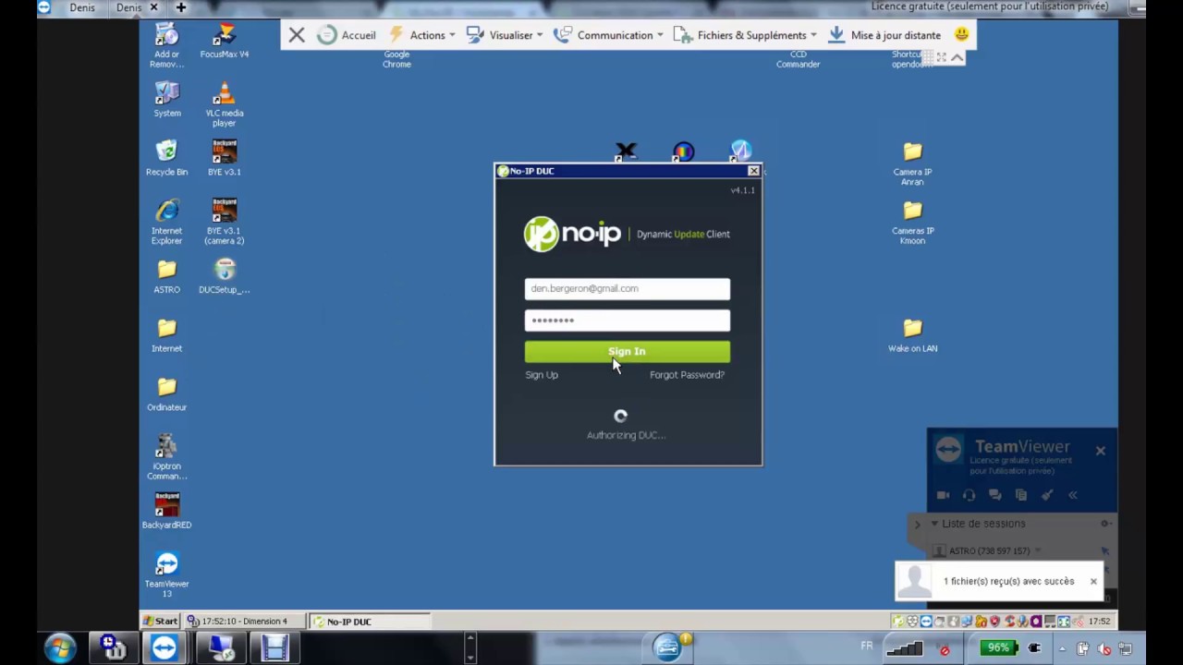
Task: Add a new TeamViewer session tab
Action: pos(181,7)
